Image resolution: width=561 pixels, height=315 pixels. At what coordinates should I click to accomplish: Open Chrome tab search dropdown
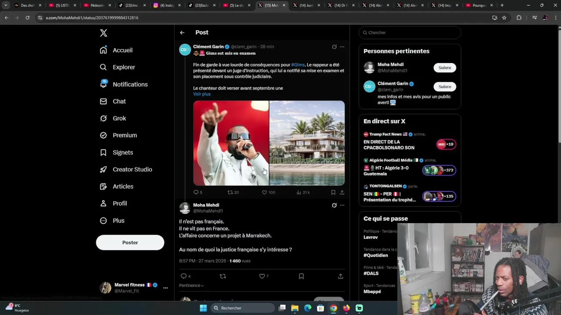(6, 5)
